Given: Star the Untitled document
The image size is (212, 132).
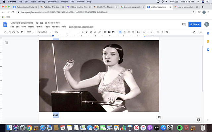Looking at the screenshot, I should coord(37,23).
